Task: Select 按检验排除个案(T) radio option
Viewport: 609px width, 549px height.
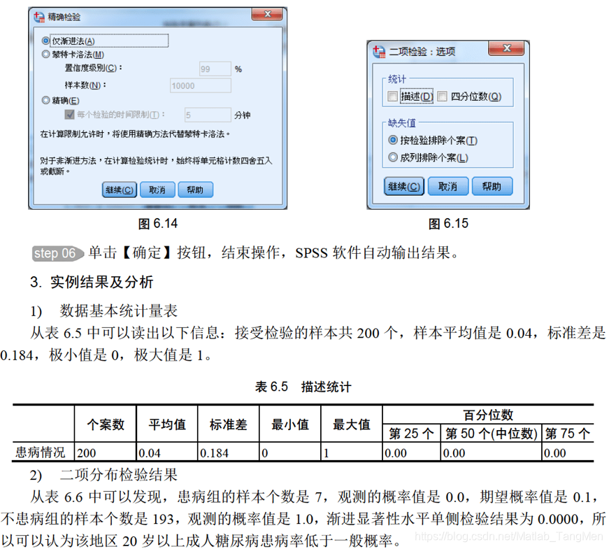Action: tap(393, 140)
